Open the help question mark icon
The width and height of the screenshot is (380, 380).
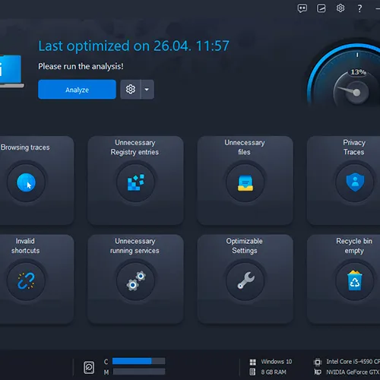coord(359,8)
